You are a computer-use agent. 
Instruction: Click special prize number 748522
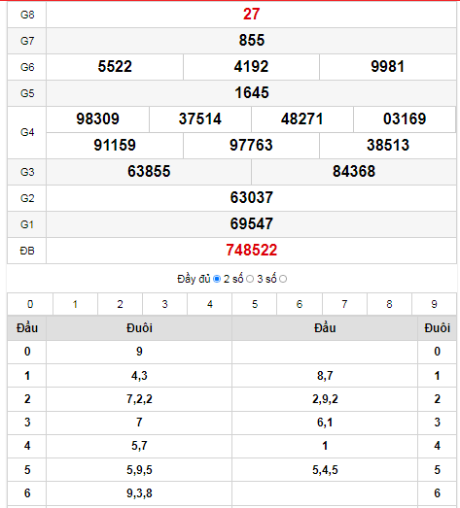[x=252, y=250]
